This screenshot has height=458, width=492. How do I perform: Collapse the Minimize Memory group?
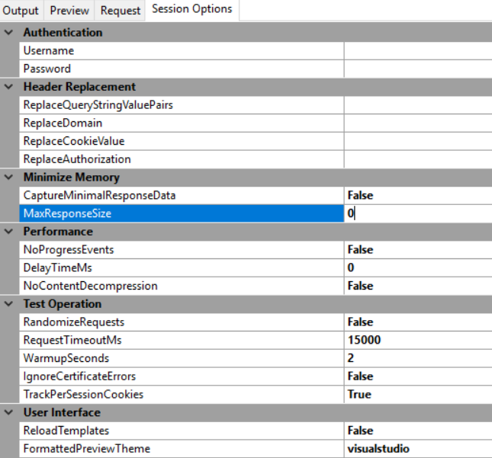[x=9, y=178]
